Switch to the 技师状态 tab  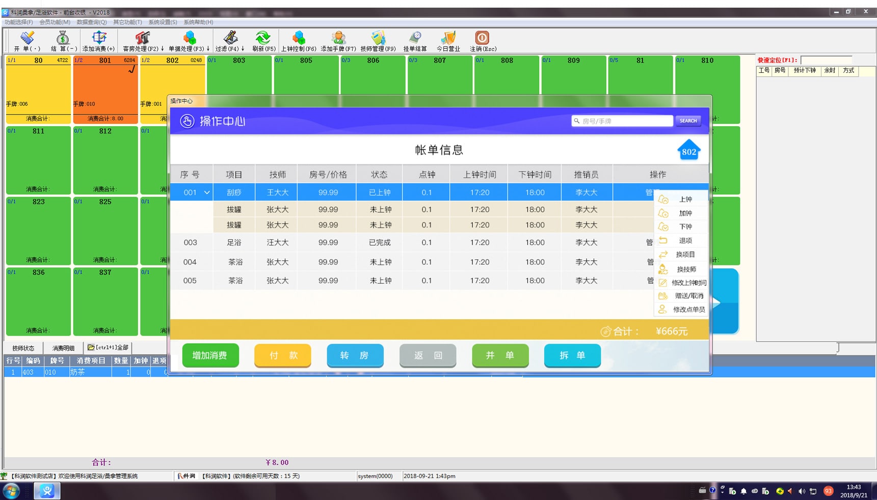[x=23, y=348]
